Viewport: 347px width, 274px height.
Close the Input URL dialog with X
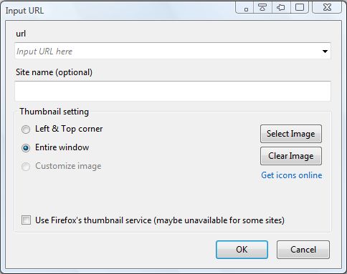point(327,7)
